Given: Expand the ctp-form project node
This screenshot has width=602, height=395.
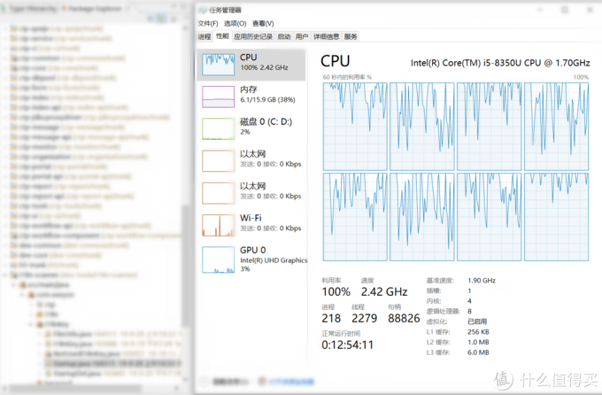Looking at the screenshot, I should pyautogui.click(x=6, y=88).
